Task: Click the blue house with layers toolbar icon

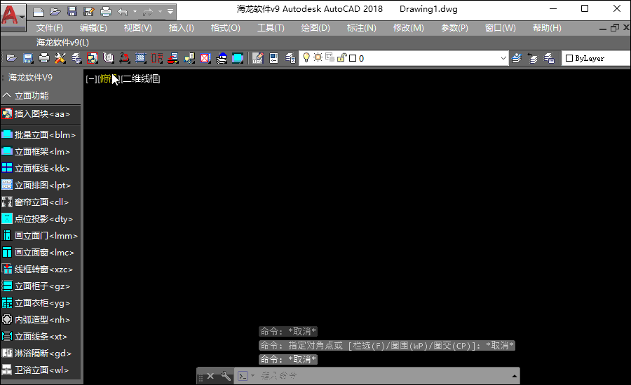Action: pos(222,58)
